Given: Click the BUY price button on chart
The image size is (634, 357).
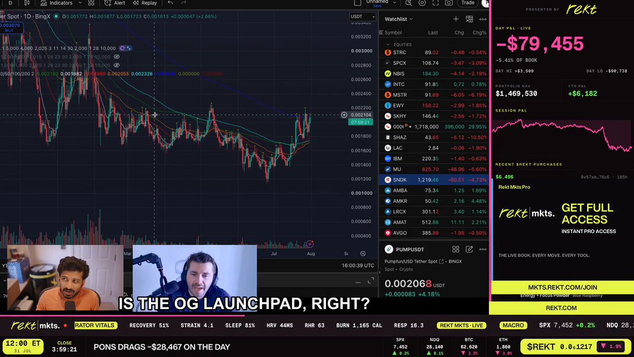Looking at the screenshot, I should [x=9, y=28].
